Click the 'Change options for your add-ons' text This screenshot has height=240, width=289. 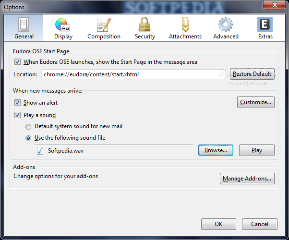coord(56,176)
